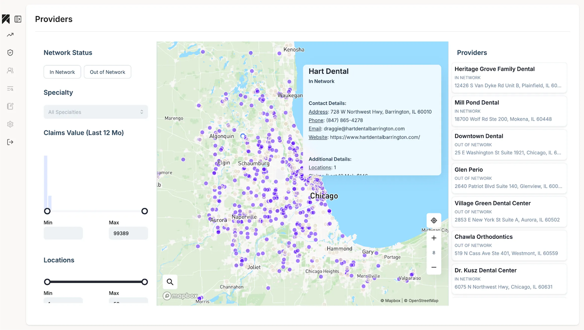Open the list search sidebar icon

[x=10, y=89]
